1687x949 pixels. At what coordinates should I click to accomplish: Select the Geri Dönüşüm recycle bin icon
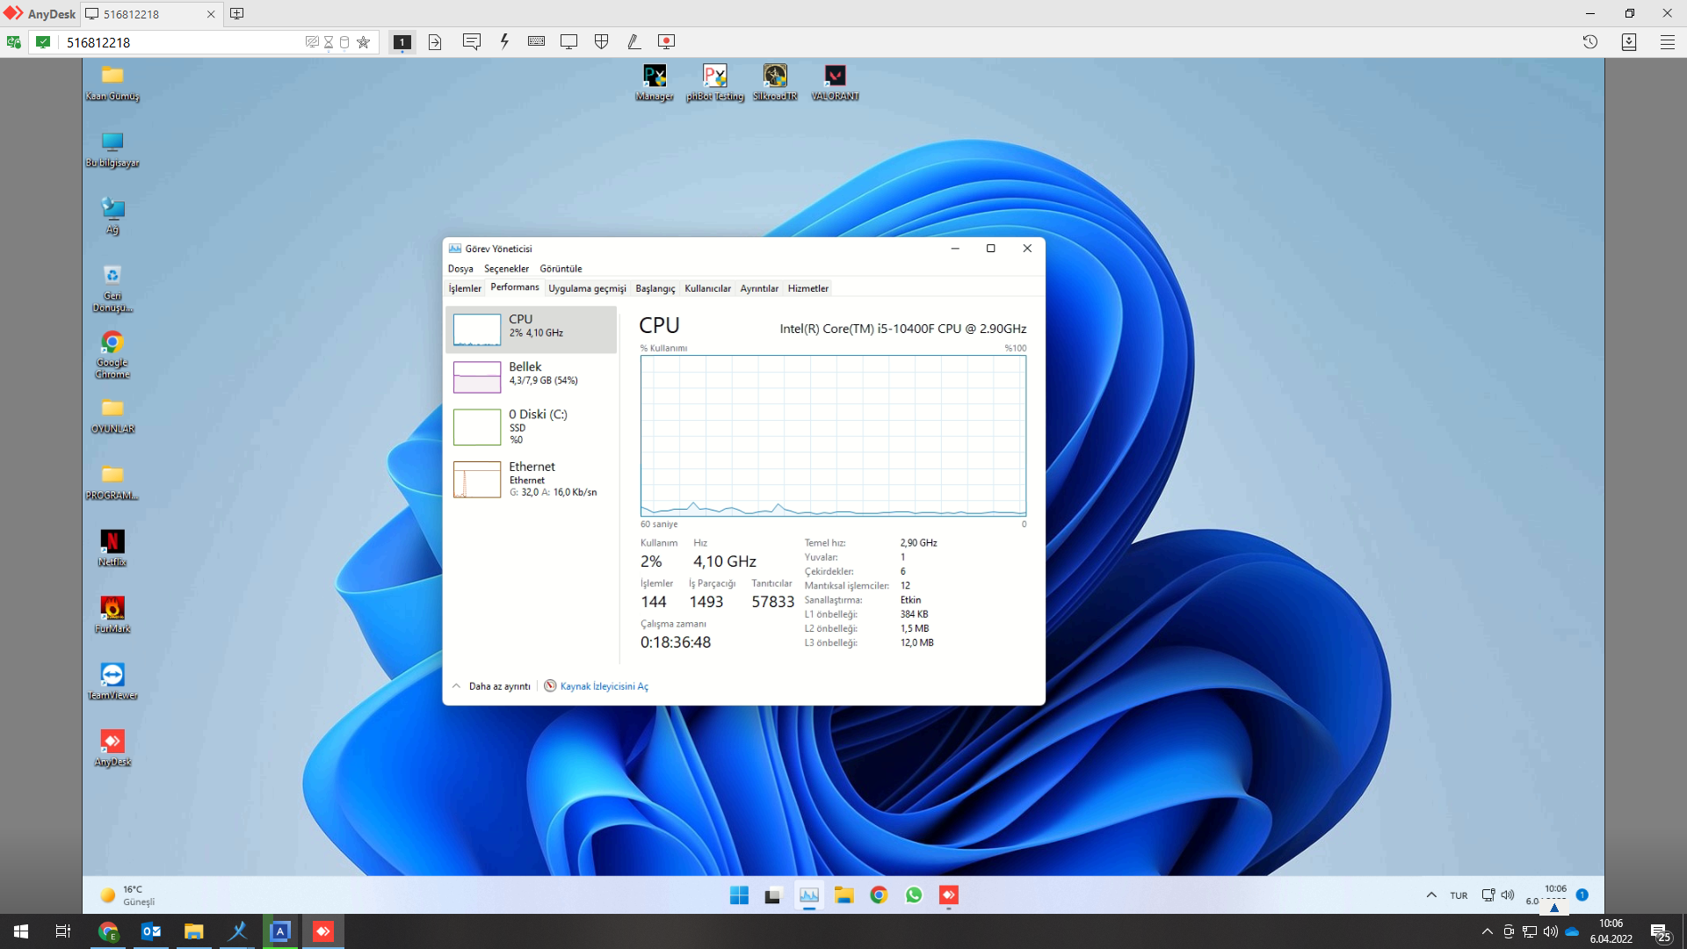click(x=112, y=289)
